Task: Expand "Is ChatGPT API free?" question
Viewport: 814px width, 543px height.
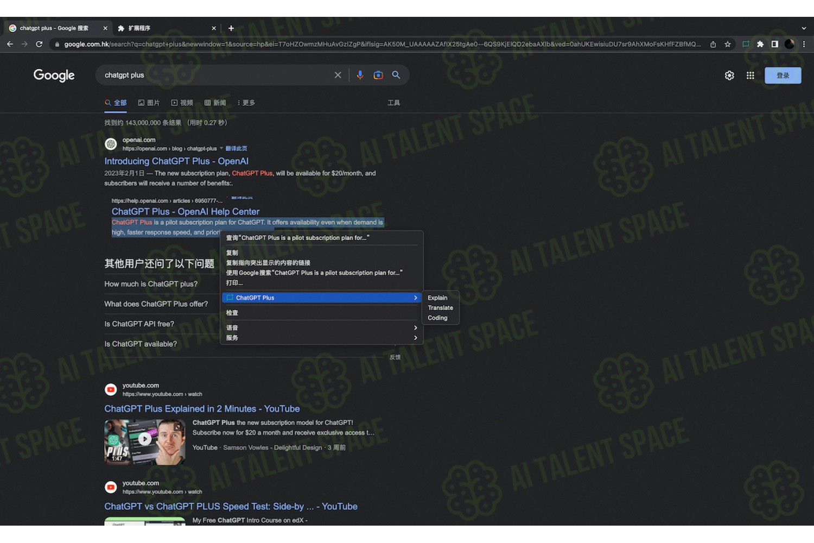Action: click(x=139, y=324)
